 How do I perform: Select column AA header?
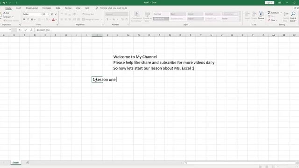click(273, 35)
